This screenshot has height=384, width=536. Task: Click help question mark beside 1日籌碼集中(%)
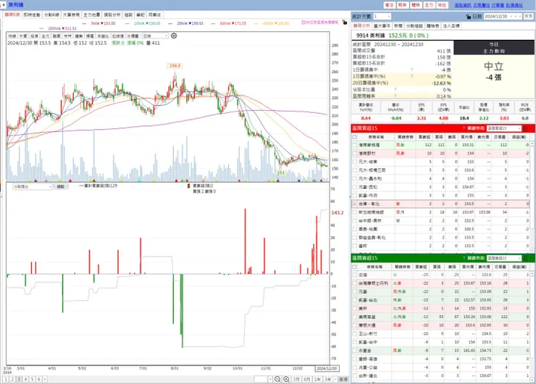click(x=411, y=76)
